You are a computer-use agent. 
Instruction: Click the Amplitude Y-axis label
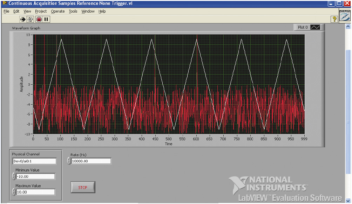pyautogui.click(x=21, y=84)
